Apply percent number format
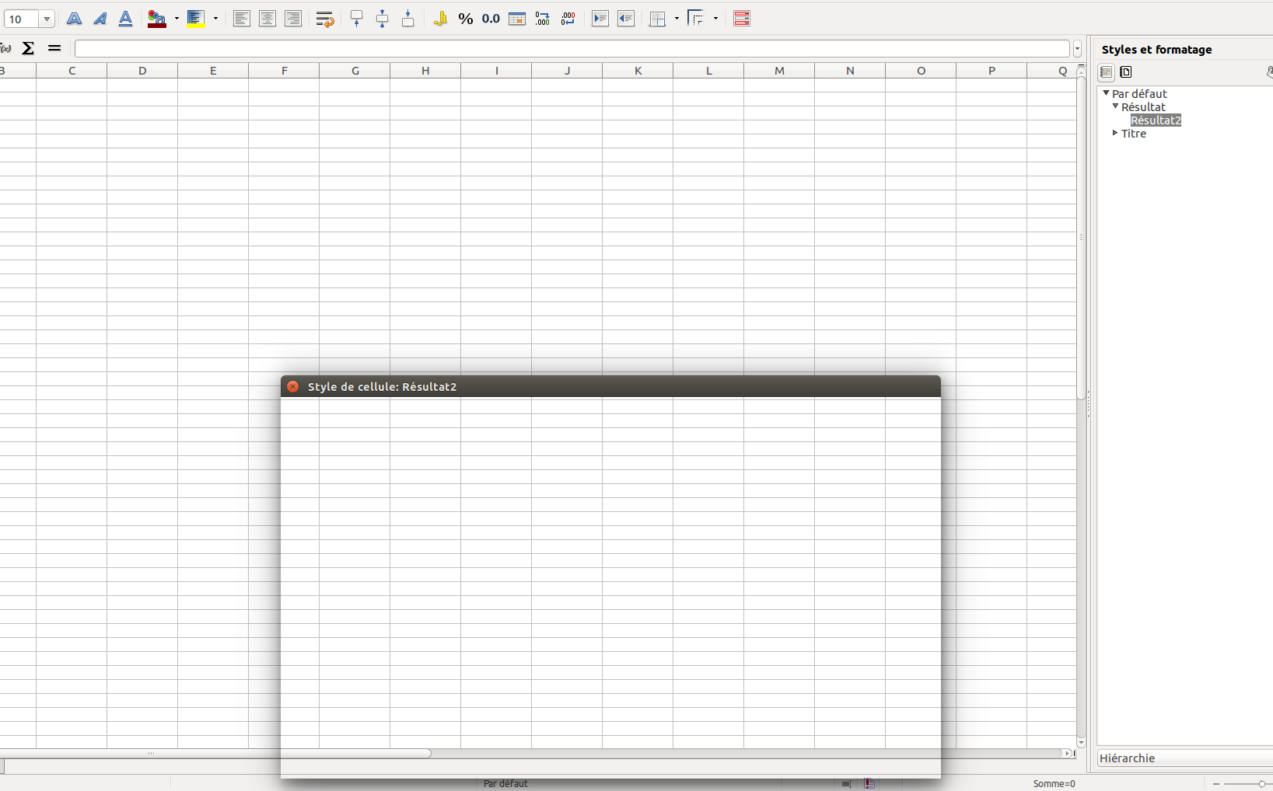Screen dimensions: 1273x791 (466, 19)
